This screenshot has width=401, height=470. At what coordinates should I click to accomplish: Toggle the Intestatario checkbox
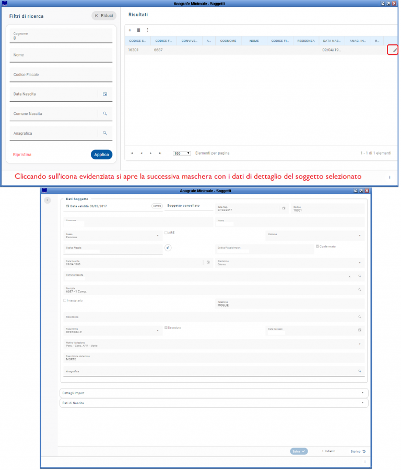[65, 301]
